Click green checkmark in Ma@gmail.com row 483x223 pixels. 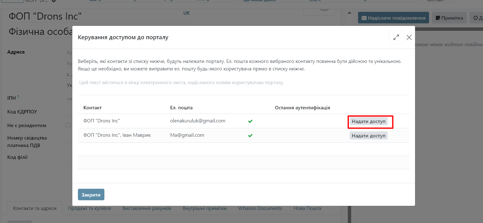(x=250, y=135)
